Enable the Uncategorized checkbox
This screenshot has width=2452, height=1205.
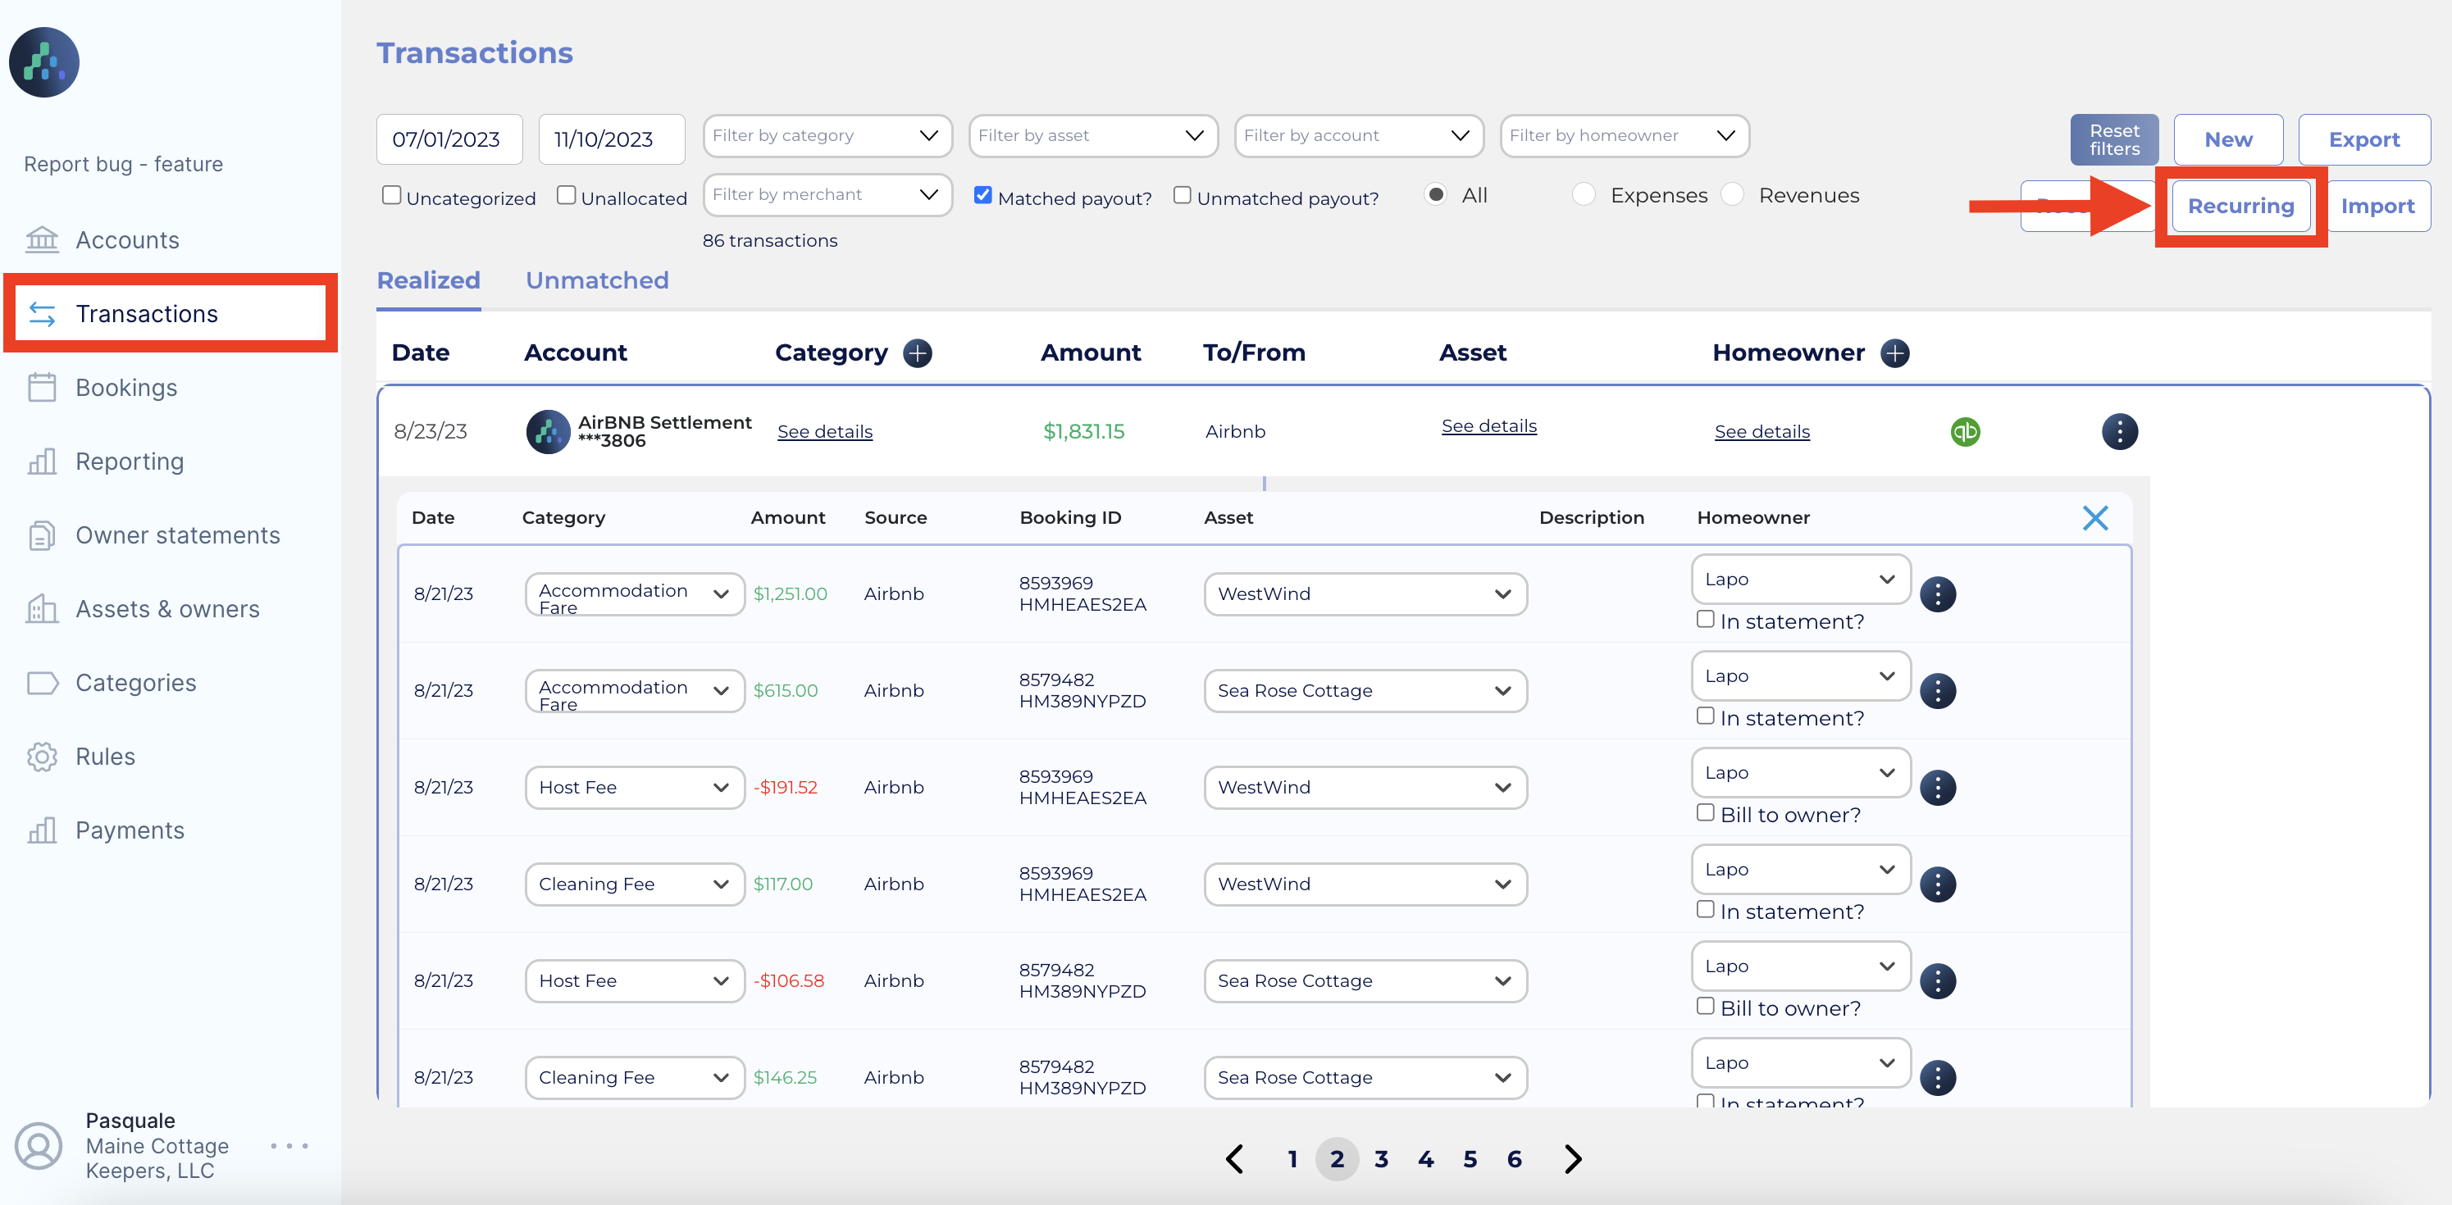point(391,195)
